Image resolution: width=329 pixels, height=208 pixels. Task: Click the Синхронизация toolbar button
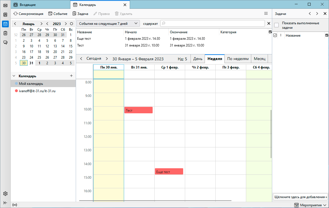(28, 14)
